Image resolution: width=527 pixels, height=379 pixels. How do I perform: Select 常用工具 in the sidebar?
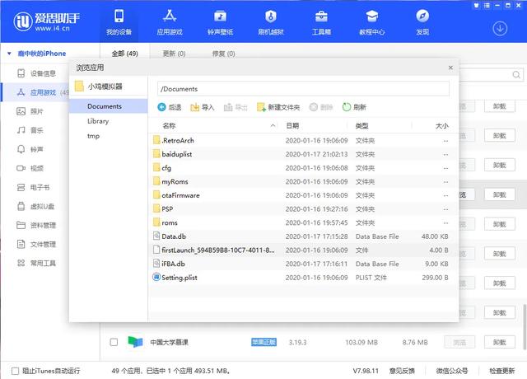(x=36, y=263)
